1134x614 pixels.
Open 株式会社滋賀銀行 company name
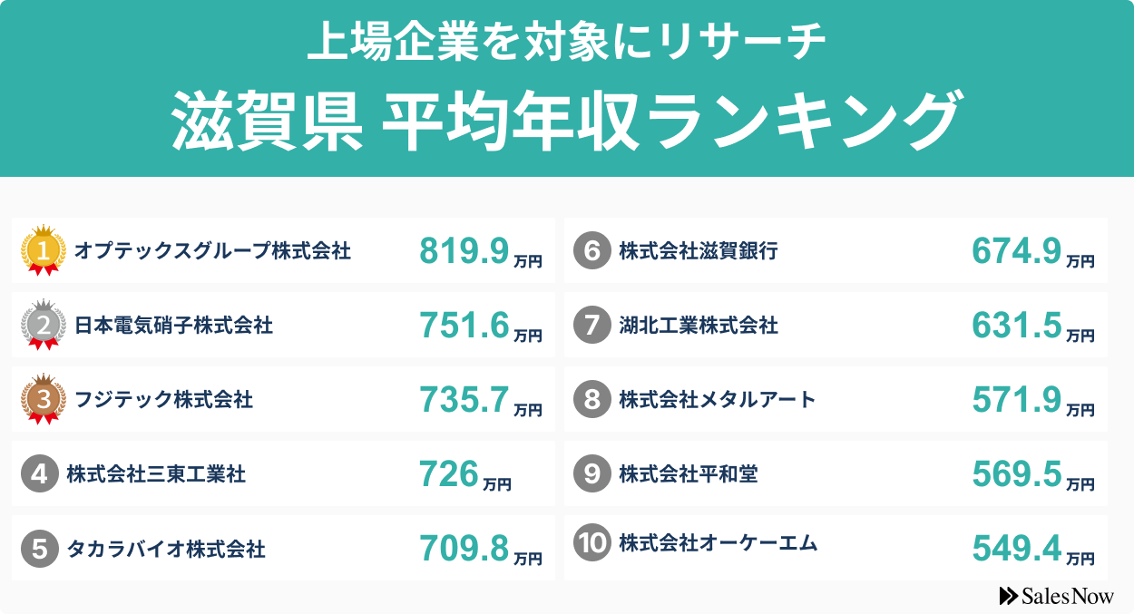pyautogui.click(x=698, y=250)
